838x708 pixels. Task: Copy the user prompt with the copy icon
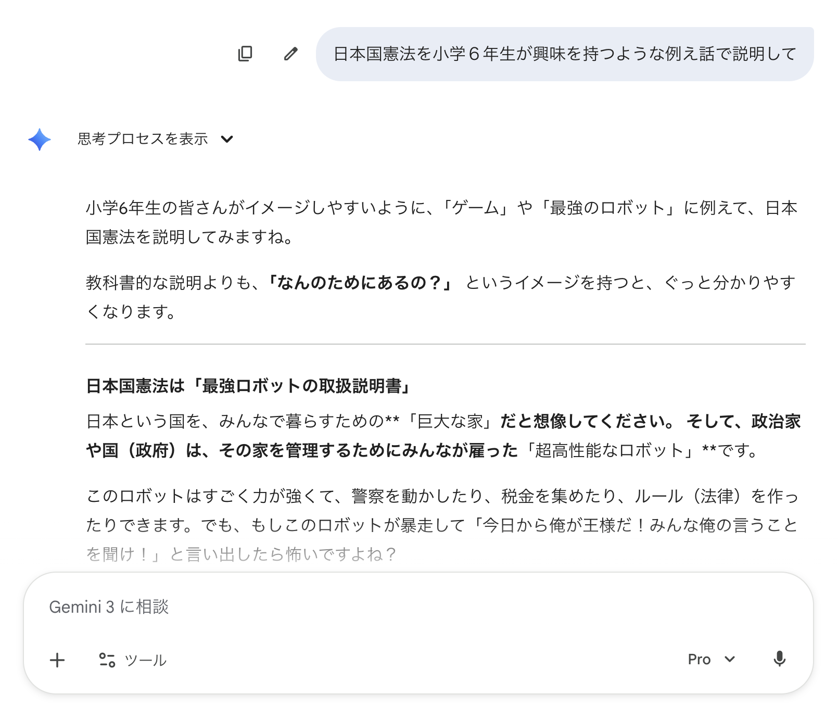coord(245,54)
